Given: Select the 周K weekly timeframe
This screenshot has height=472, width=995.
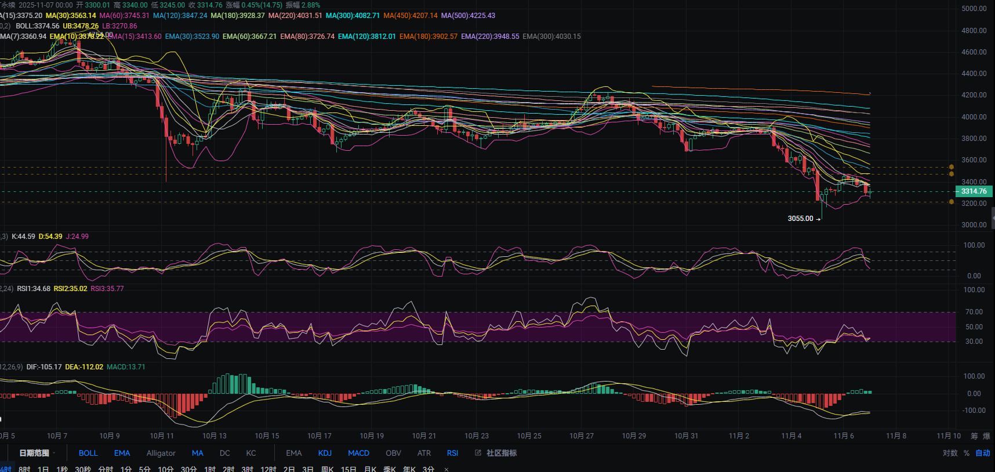Looking at the screenshot, I should [x=328, y=469].
